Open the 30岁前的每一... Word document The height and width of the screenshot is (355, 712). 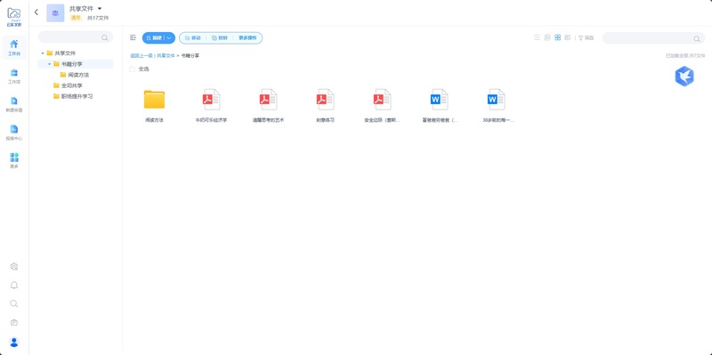(x=497, y=99)
